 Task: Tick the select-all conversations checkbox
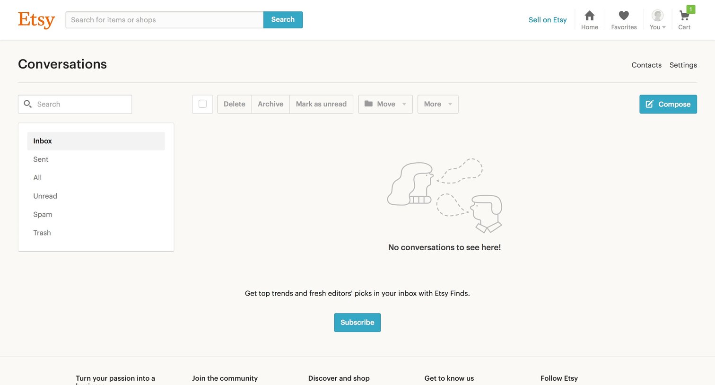202,104
